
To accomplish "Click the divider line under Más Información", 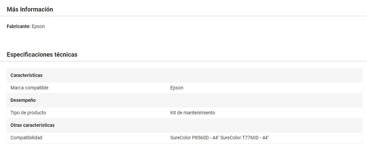I will click(x=183, y=16).
